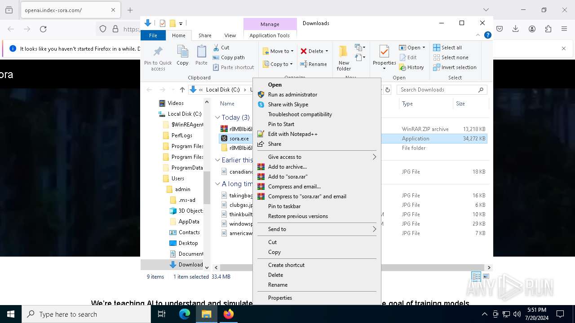Select Videos in navigation pane
Viewport: 575px width, 323px height.
176,103
